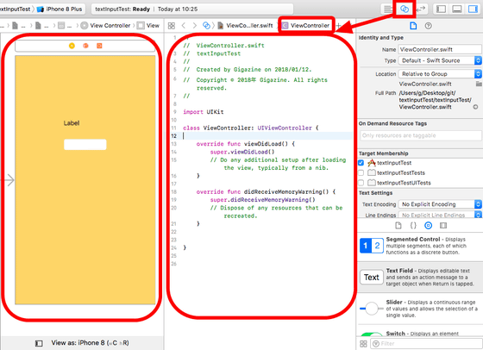The width and height of the screenshot is (483, 350).
Task: Click Text Settings section header
Action: click(x=375, y=193)
